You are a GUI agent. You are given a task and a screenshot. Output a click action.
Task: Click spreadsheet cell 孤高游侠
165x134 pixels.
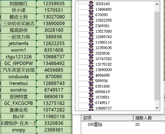pos(18,30)
